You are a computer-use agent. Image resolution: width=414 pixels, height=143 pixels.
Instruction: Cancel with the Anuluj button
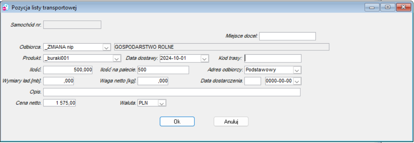231,122
